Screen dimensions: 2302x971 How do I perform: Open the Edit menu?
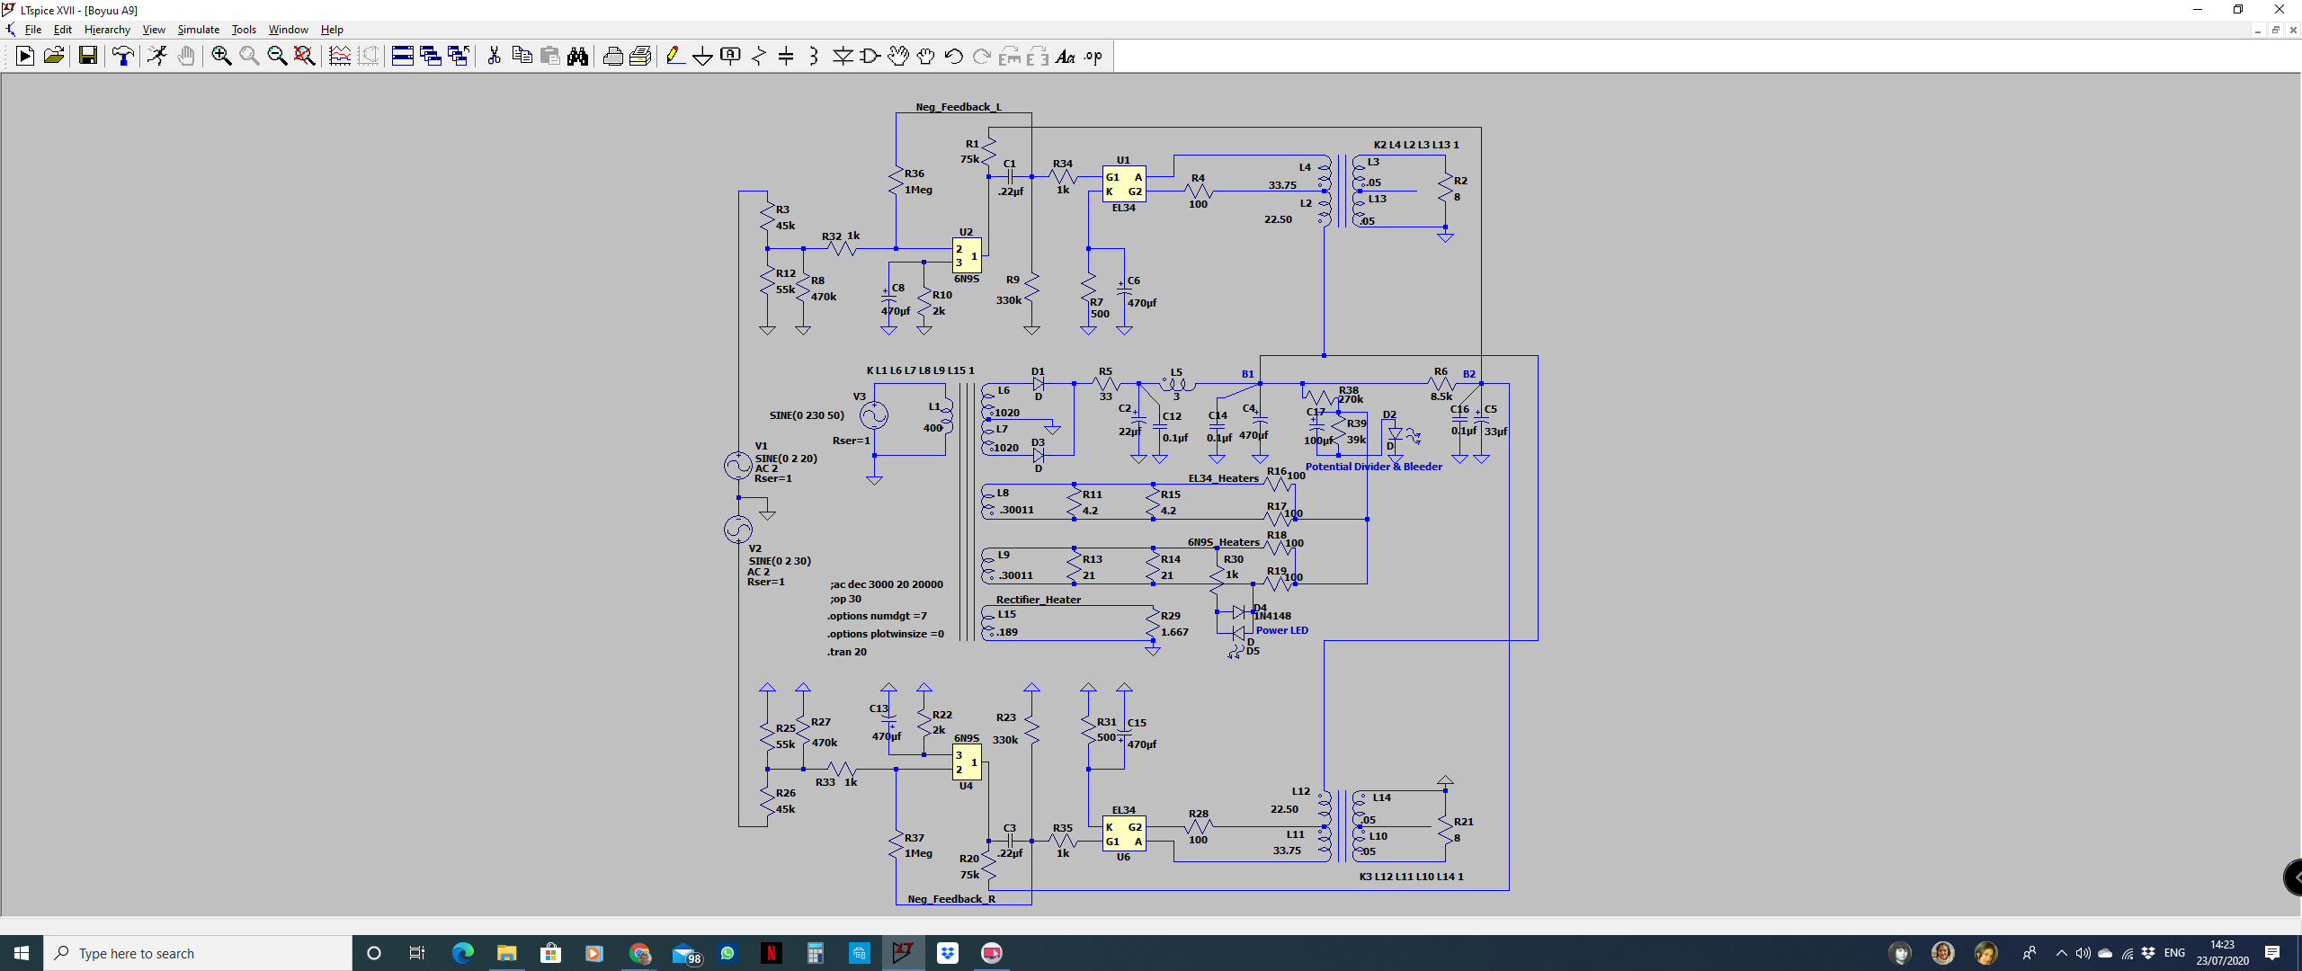point(63,30)
